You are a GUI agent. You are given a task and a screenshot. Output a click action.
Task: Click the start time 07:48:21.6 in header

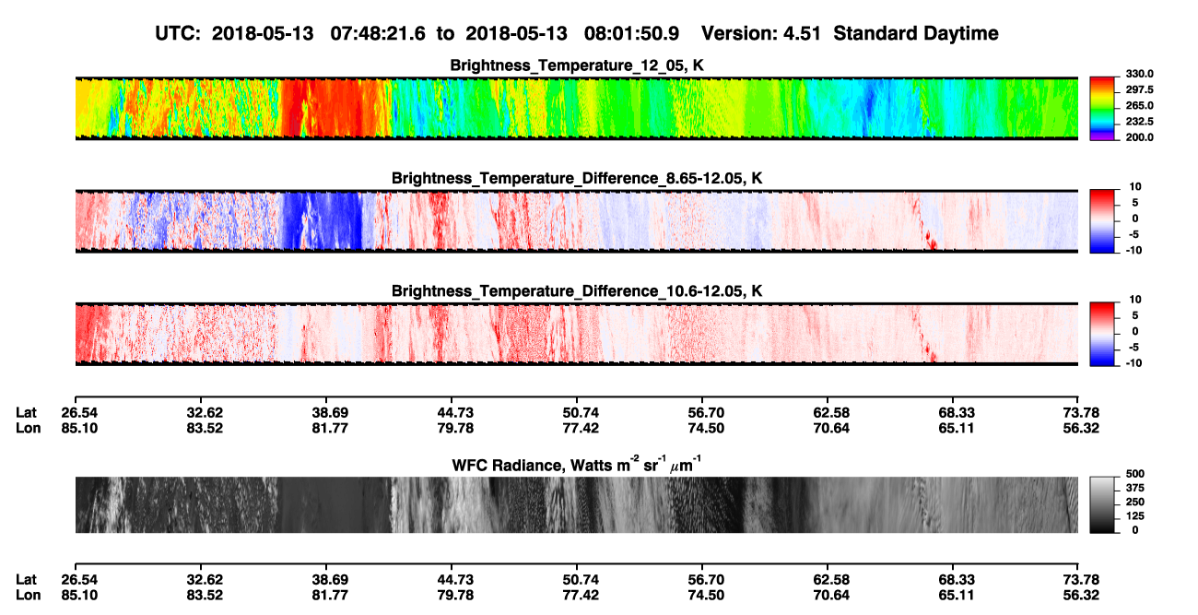[x=380, y=33]
